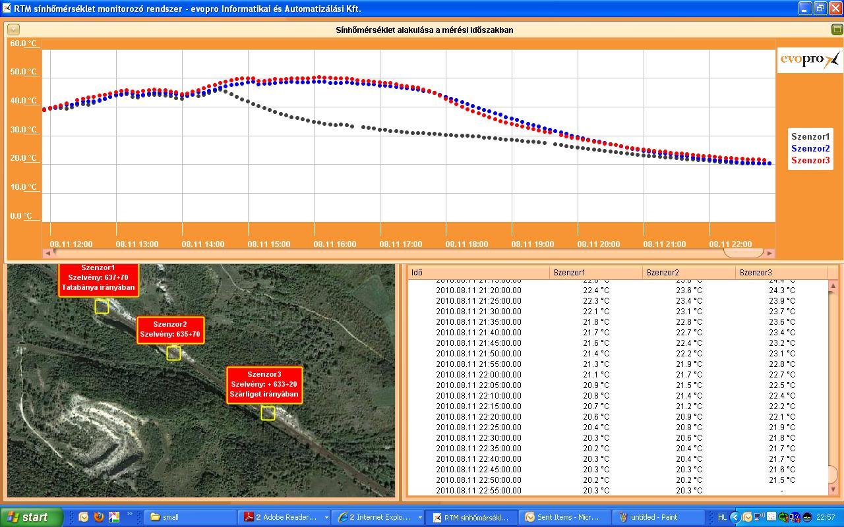Close the RTM monitoring window

pyautogui.click(x=835, y=9)
